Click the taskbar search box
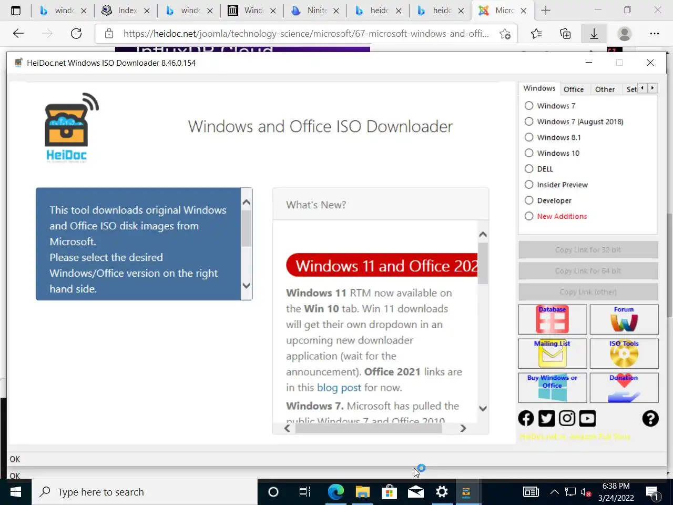 [x=146, y=492]
